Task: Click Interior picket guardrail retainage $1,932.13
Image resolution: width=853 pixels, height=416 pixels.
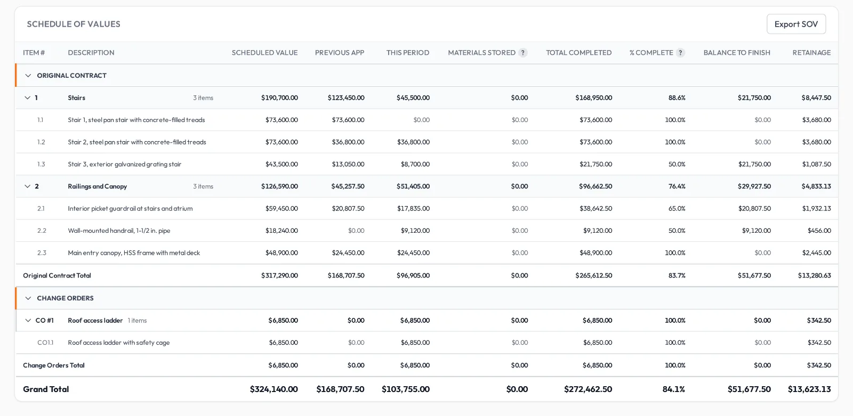Action: [x=817, y=209]
